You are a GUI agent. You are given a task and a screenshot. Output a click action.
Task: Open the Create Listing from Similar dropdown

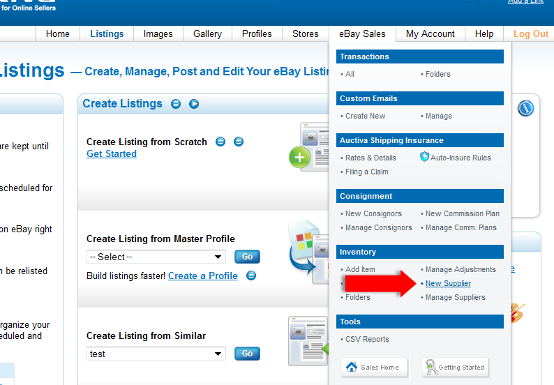click(156, 354)
